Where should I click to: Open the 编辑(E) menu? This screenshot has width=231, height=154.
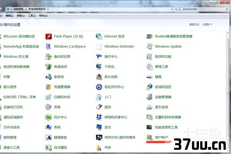9,16
